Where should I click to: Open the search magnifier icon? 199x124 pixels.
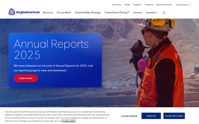[164, 13]
